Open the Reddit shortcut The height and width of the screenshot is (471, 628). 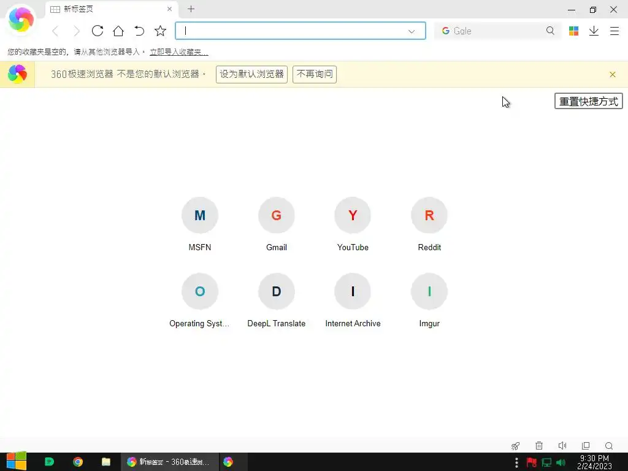pos(429,224)
